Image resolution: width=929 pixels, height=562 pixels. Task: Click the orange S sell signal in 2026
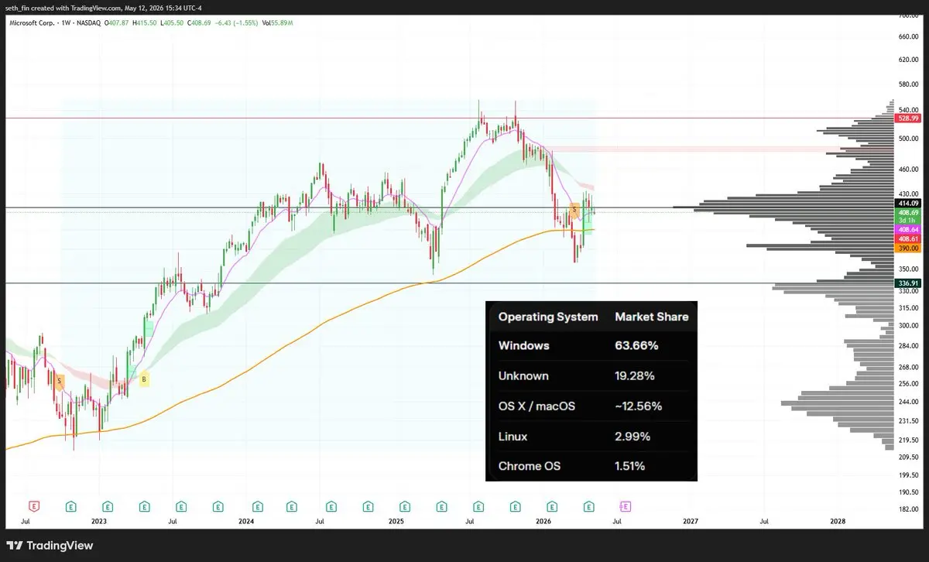click(574, 209)
